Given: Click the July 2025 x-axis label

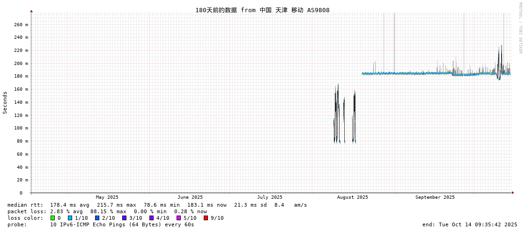Looking at the screenshot, I should click(x=270, y=197).
